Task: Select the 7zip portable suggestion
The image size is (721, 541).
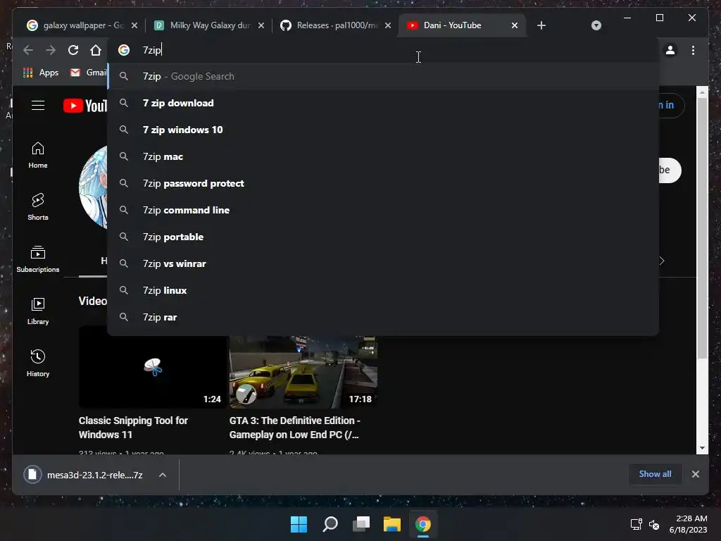Action: (382, 237)
